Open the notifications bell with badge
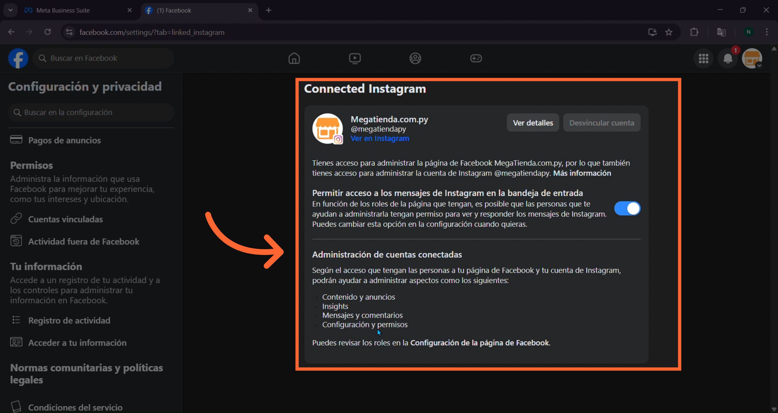 click(x=727, y=59)
